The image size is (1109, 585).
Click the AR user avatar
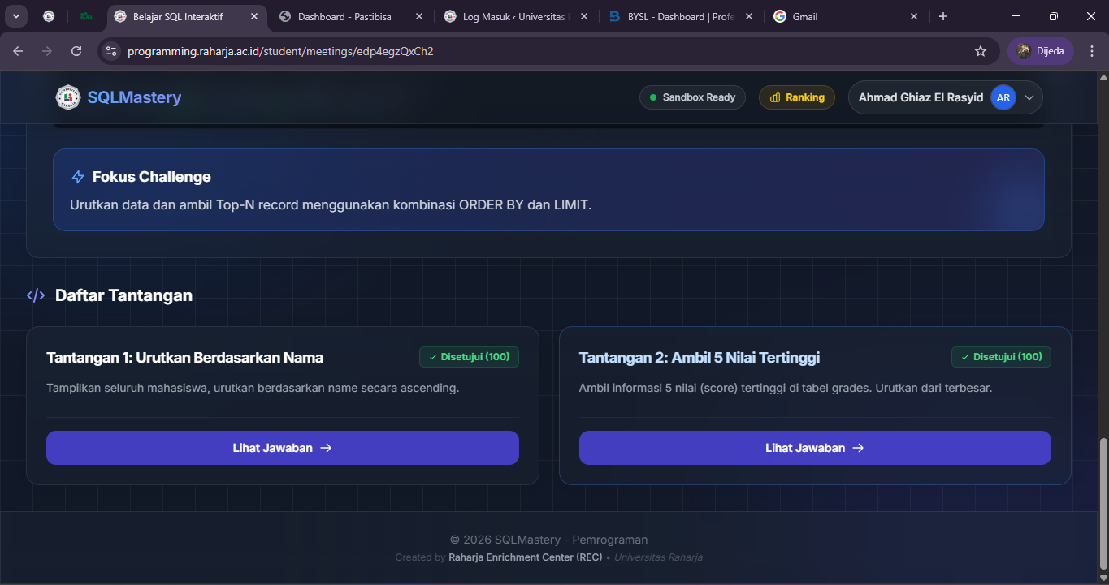pos(1003,97)
